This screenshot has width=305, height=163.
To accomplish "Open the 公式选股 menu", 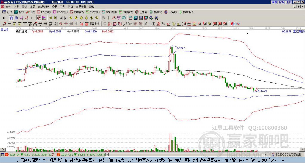I will 43,7.
